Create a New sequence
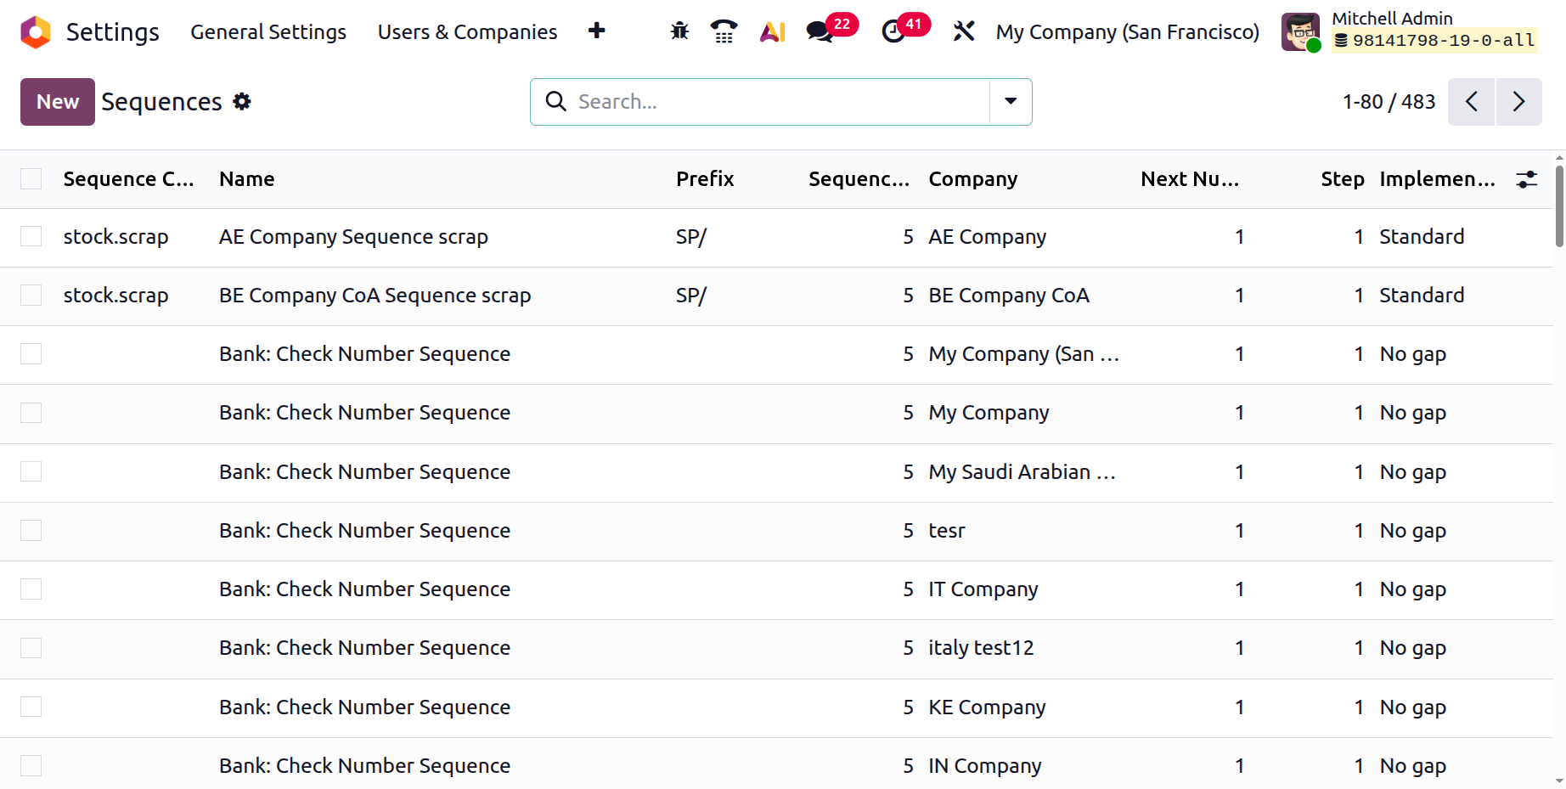Viewport: 1566px width, 789px height. point(58,102)
